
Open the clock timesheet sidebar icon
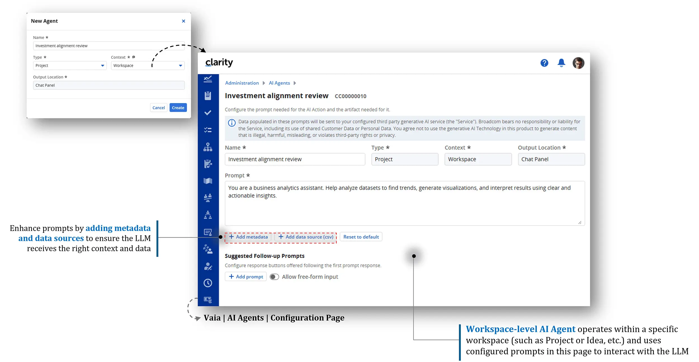[x=208, y=283]
